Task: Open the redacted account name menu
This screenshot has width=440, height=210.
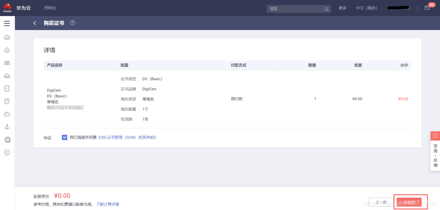Action: click(x=398, y=8)
